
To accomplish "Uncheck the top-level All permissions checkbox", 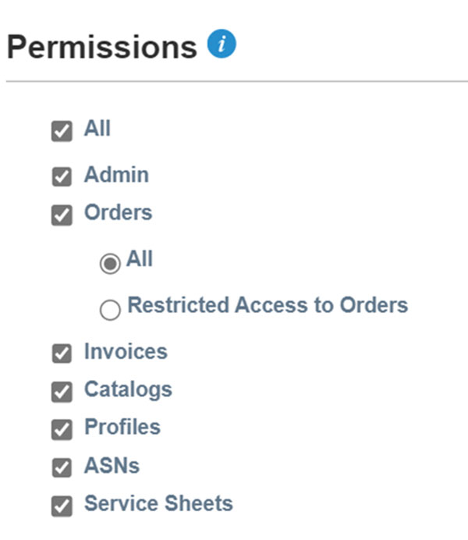I will [x=62, y=131].
